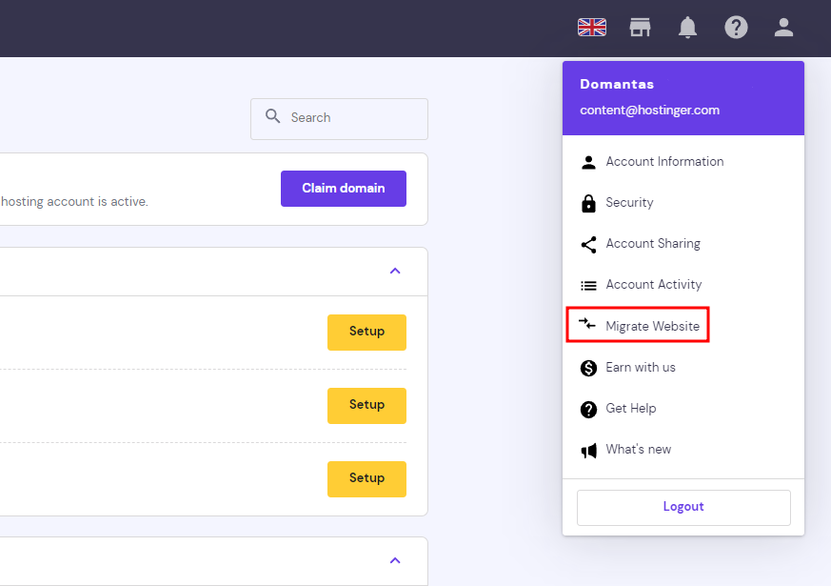Toggle the profile user icon in top bar
831x586 pixels.
coord(783,27)
